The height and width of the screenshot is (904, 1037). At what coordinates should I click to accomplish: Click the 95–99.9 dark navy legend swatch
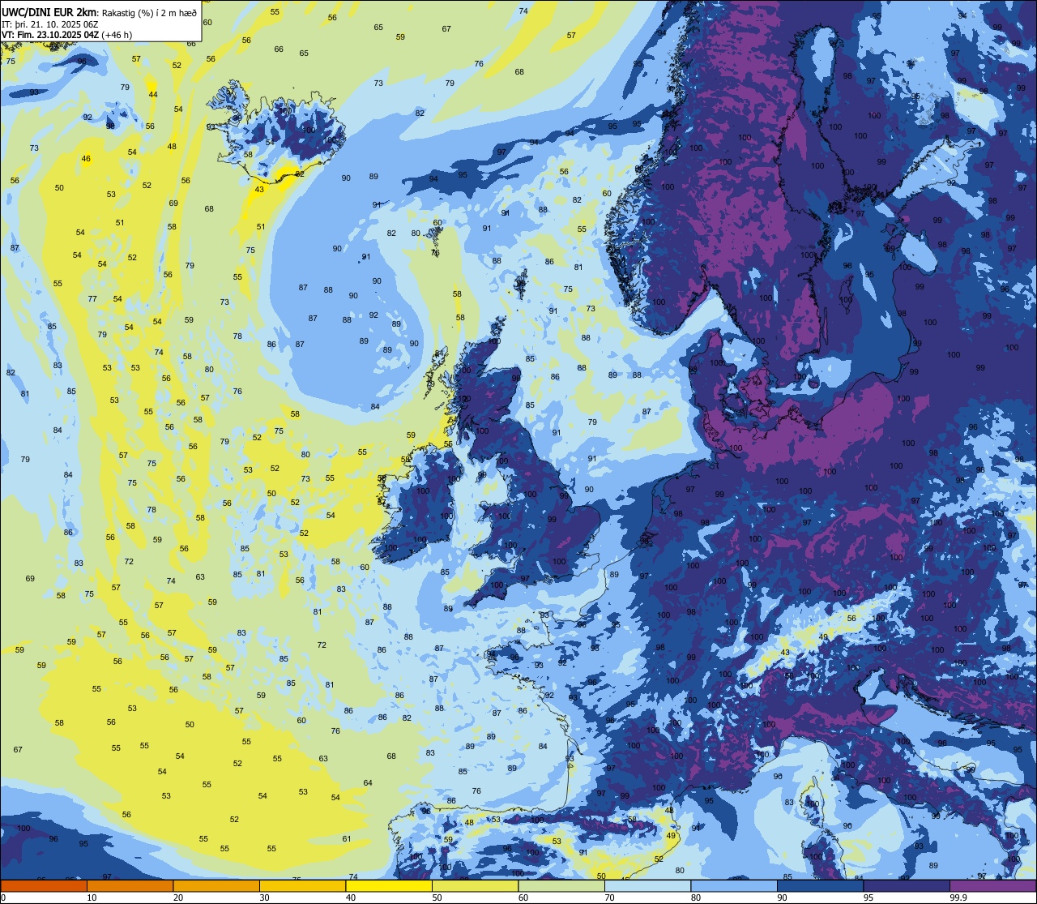pos(907,885)
